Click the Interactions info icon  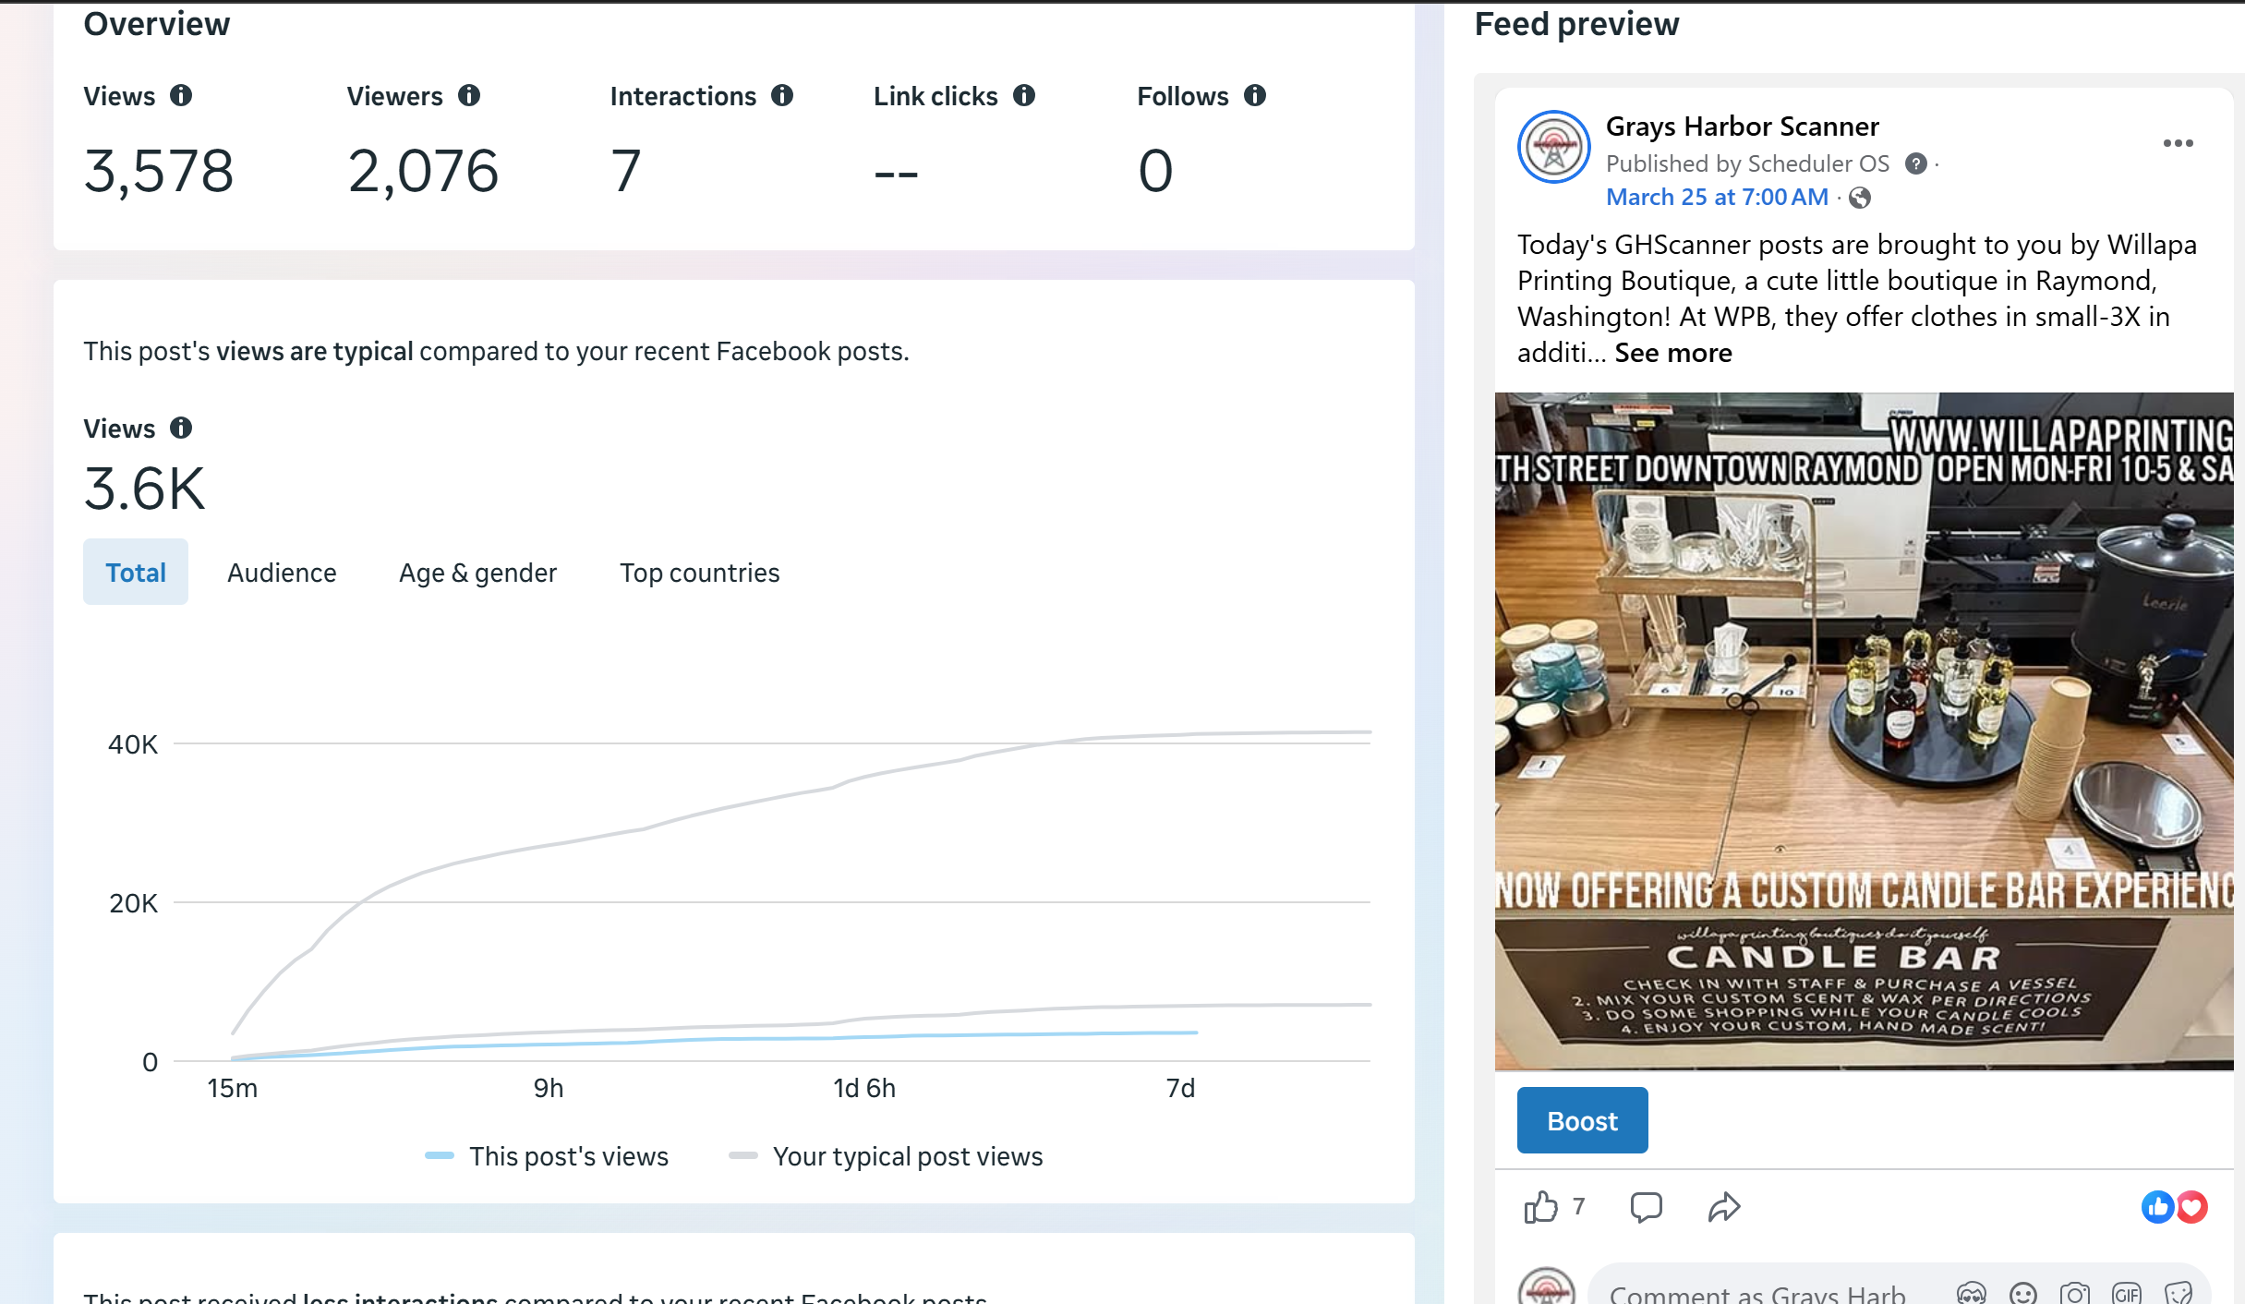point(782,95)
